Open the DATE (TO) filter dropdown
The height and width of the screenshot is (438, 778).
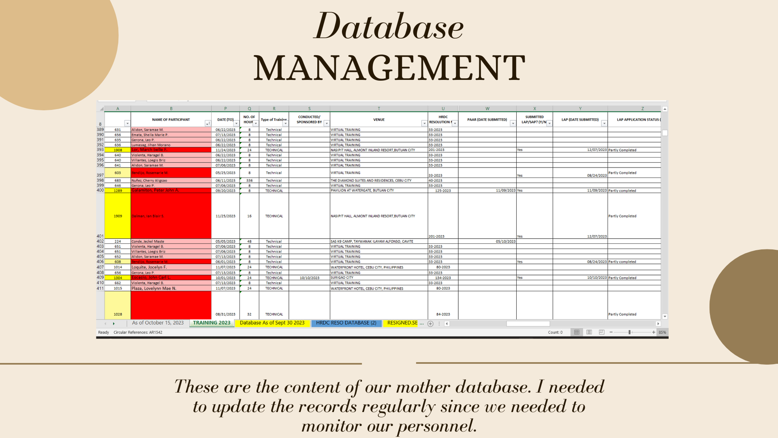236,123
